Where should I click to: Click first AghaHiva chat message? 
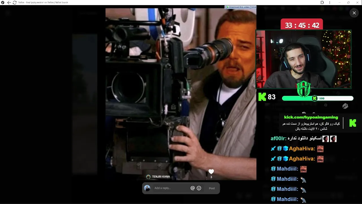(x=297, y=149)
